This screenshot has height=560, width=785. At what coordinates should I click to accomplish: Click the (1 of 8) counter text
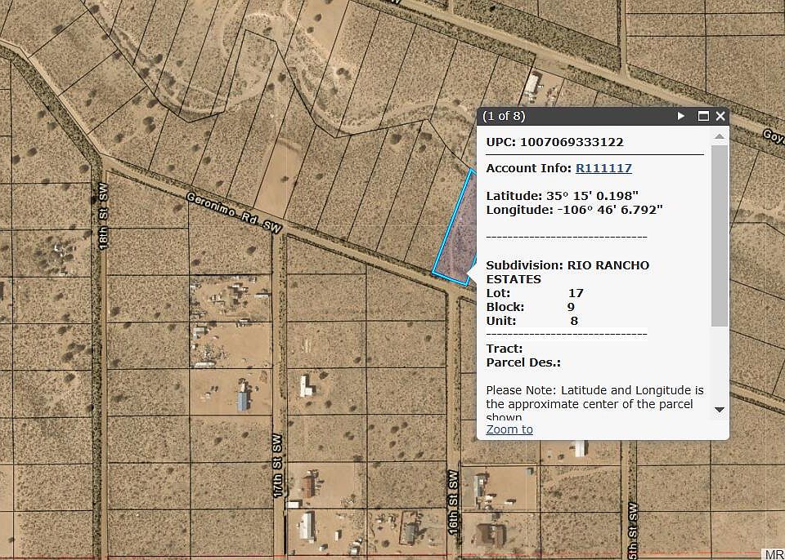point(504,116)
